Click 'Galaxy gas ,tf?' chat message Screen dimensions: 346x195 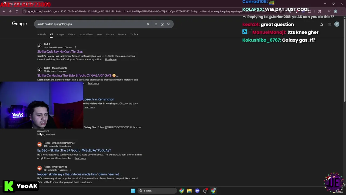(x=299, y=40)
